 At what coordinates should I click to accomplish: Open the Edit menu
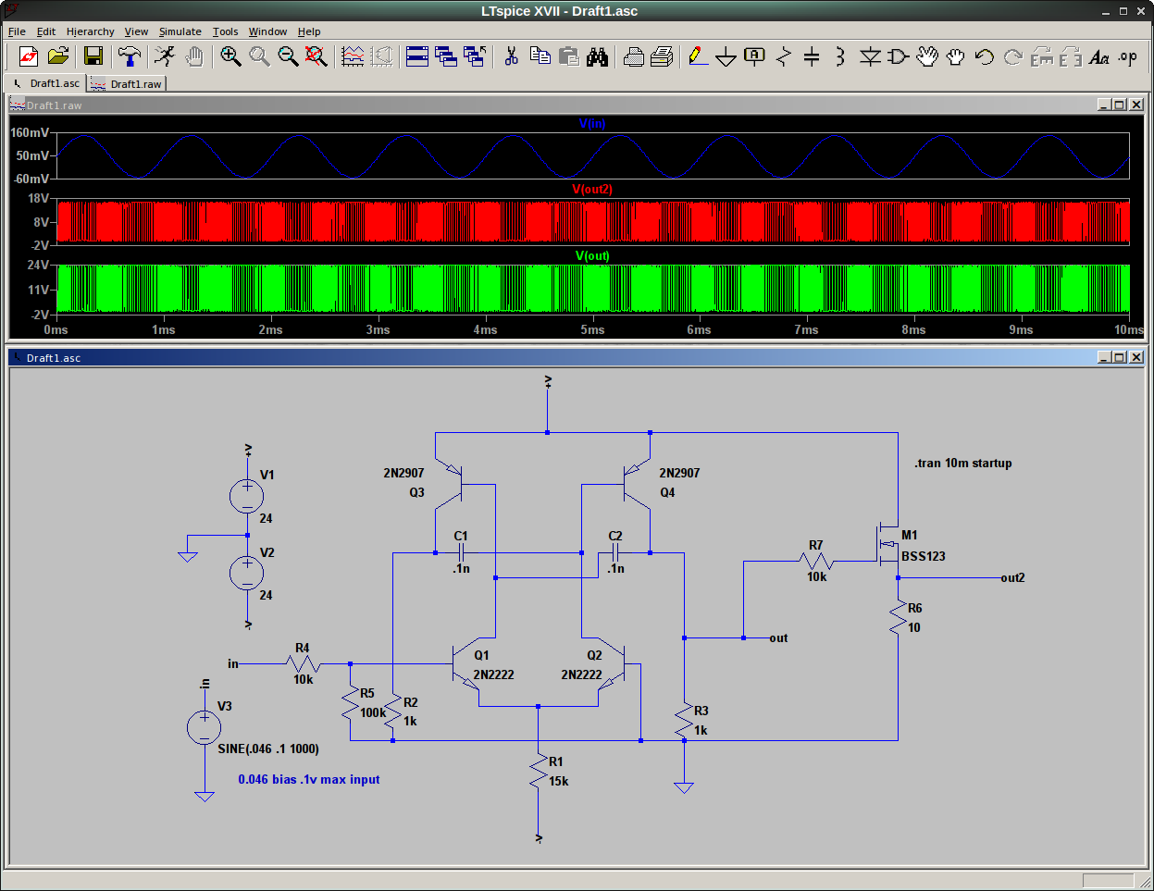(46, 31)
